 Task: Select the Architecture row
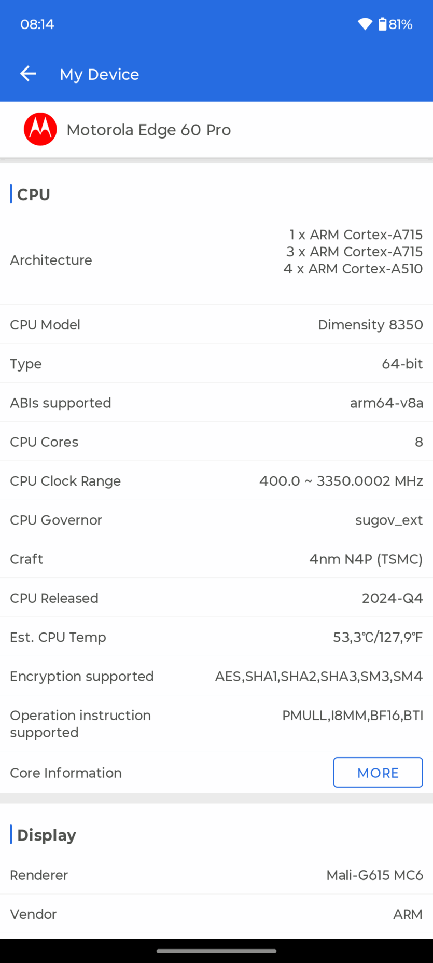[x=216, y=260]
